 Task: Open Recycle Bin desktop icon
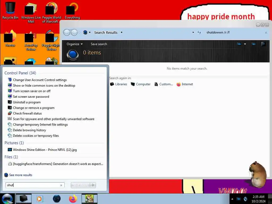[10, 10]
